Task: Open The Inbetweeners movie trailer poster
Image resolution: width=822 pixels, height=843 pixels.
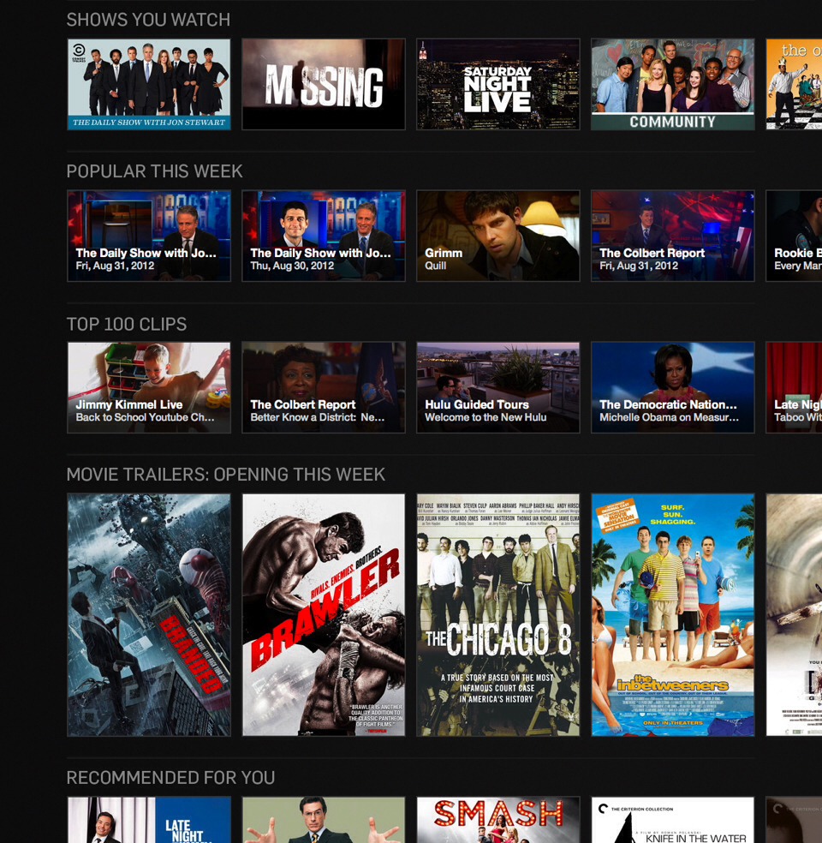Action: [x=673, y=614]
